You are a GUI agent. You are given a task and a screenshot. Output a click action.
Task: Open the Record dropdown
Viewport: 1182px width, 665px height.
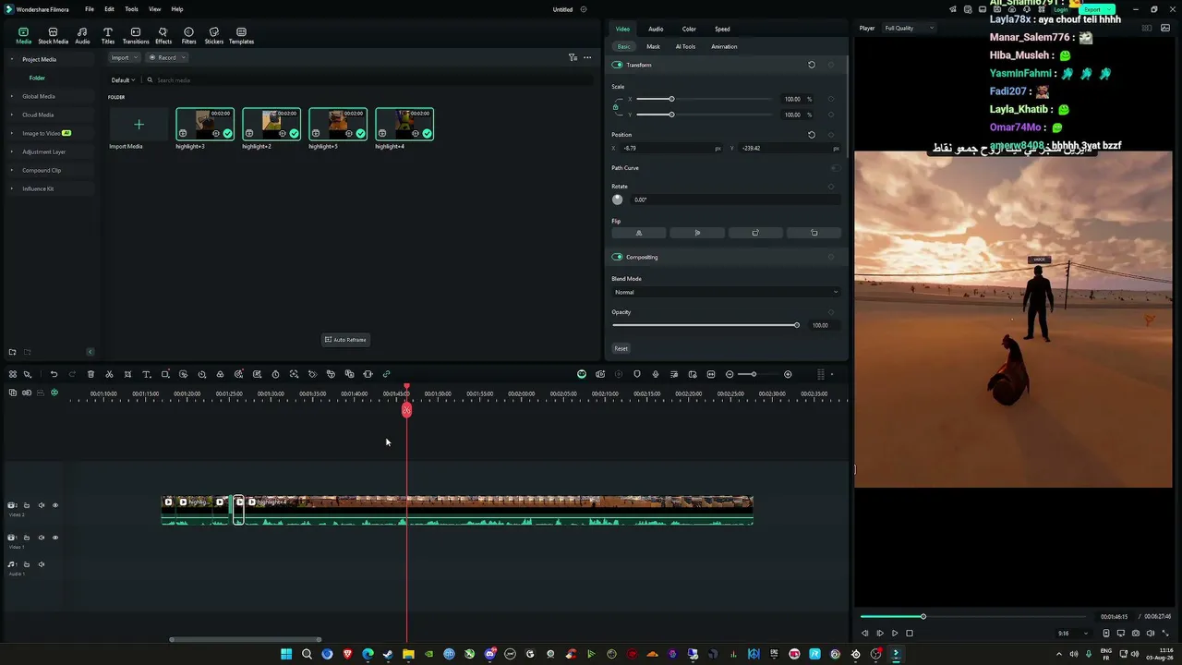coord(167,57)
